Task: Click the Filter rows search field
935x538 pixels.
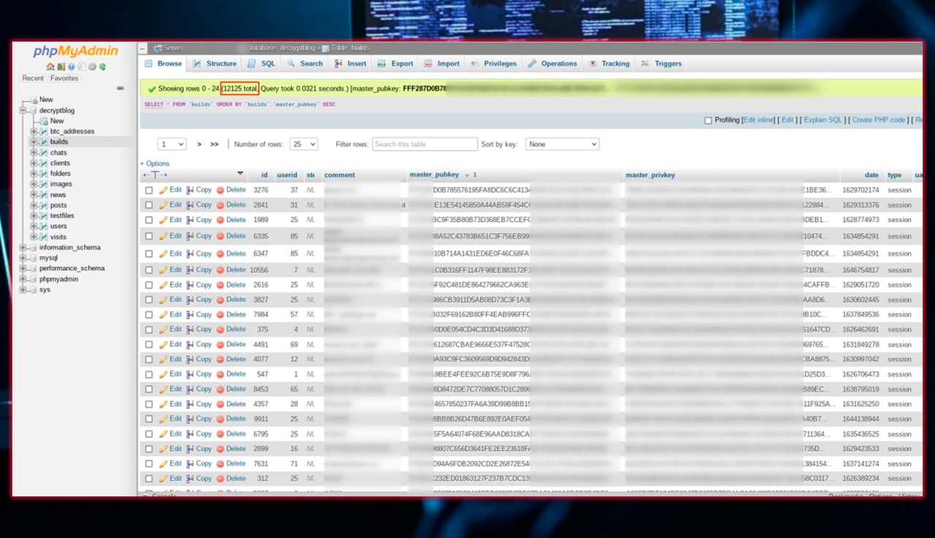Action: 424,145
